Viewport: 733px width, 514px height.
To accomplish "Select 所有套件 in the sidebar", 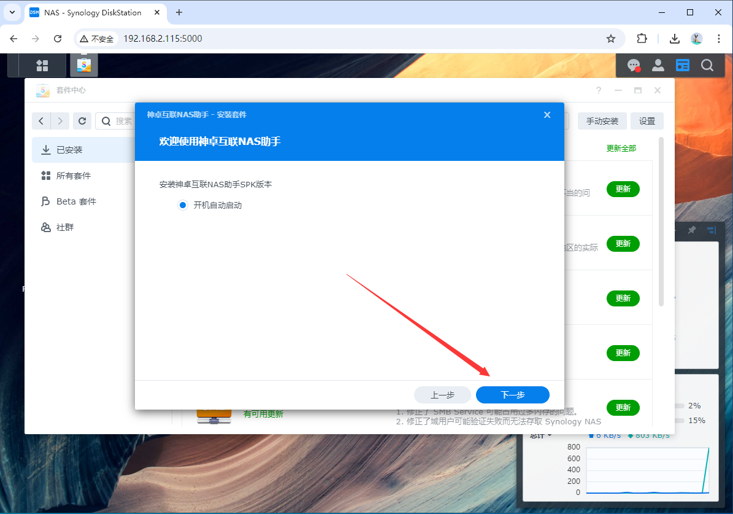I will 73,176.
